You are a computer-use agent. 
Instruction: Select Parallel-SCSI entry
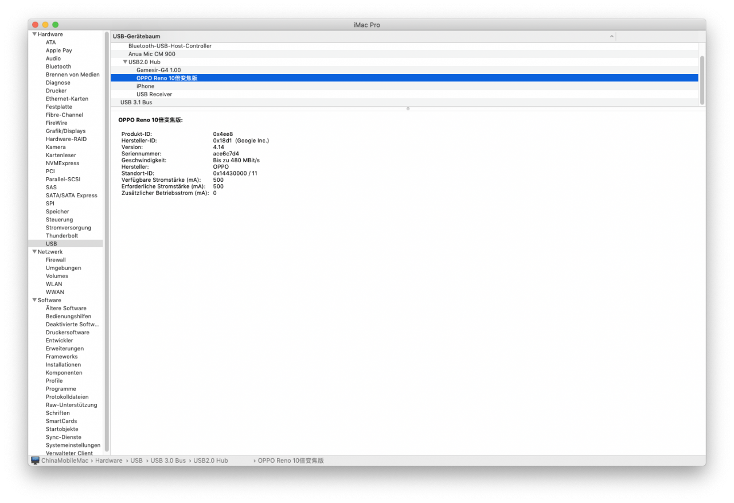[63, 179]
